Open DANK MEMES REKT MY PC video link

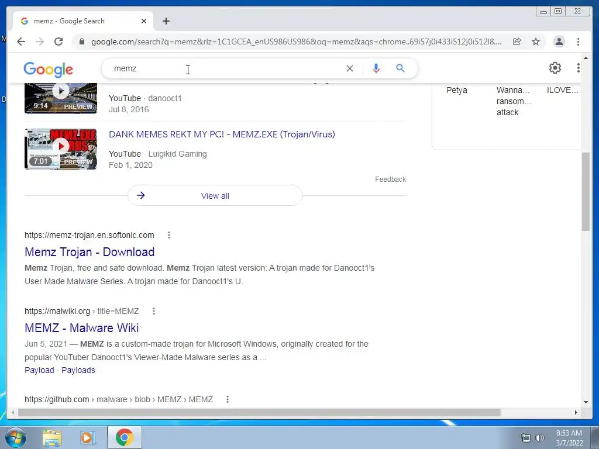[222, 134]
